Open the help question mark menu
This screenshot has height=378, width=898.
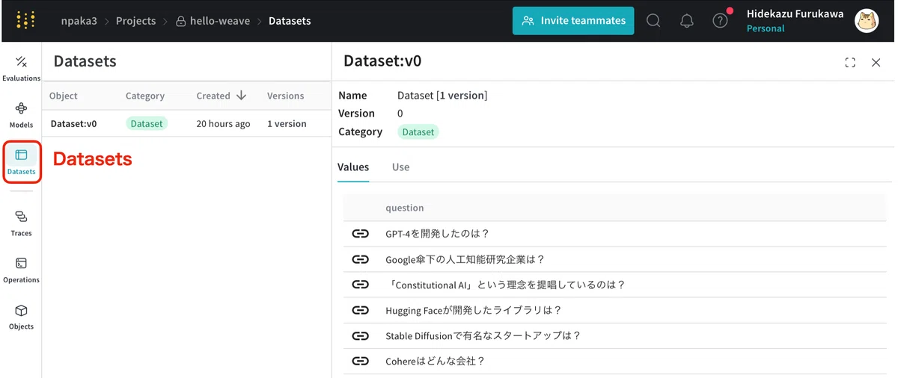click(720, 21)
